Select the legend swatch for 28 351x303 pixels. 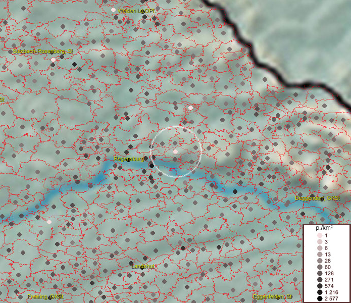(320, 261)
